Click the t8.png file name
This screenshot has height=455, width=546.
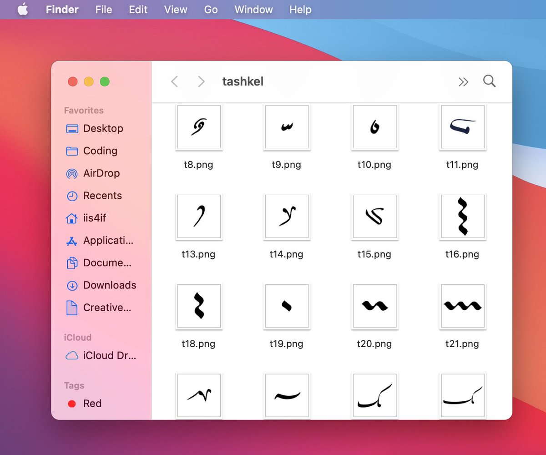tap(198, 165)
